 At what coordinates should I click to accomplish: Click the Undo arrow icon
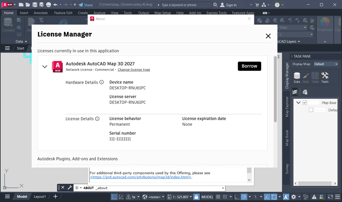[55, 5]
